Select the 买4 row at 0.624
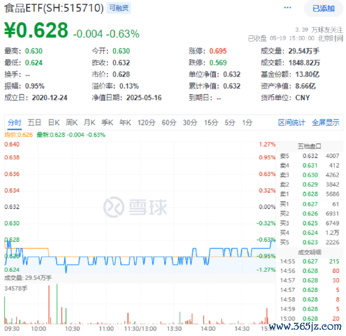 point(310,233)
